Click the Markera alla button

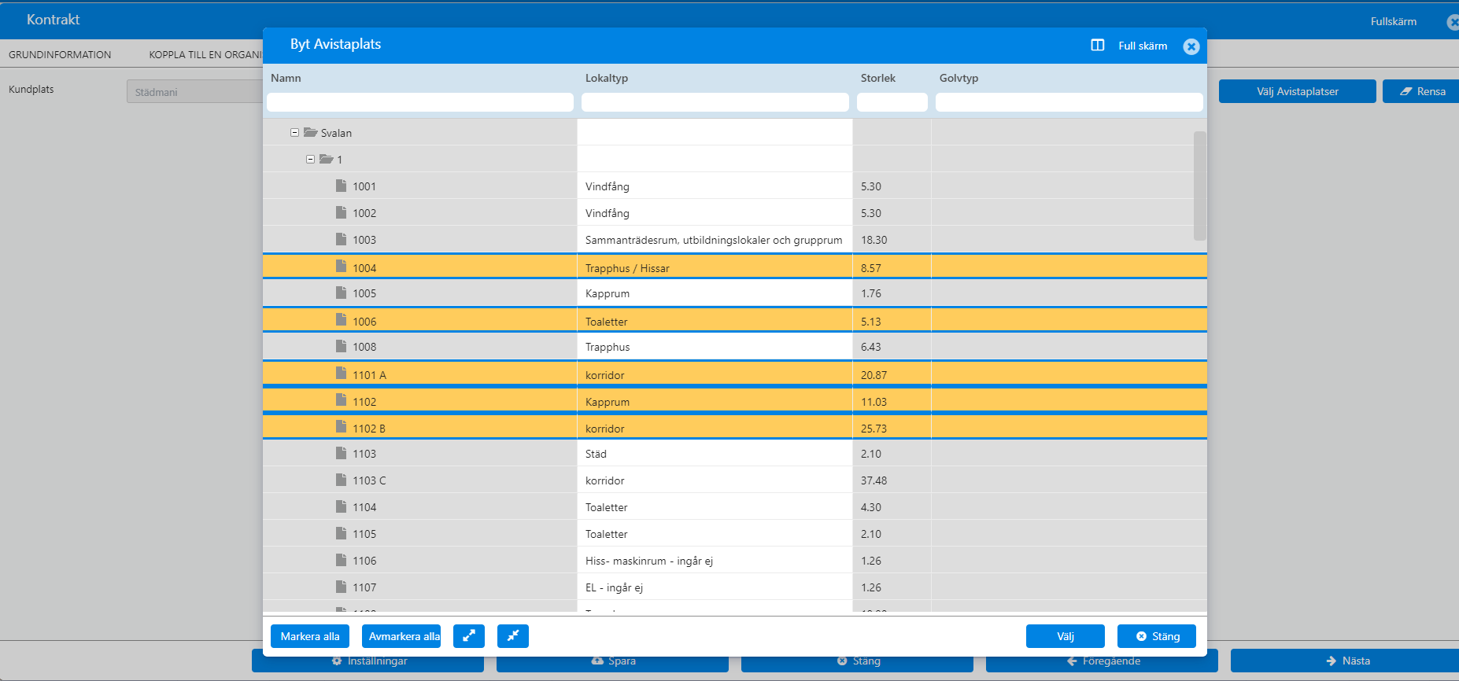[310, 636]
